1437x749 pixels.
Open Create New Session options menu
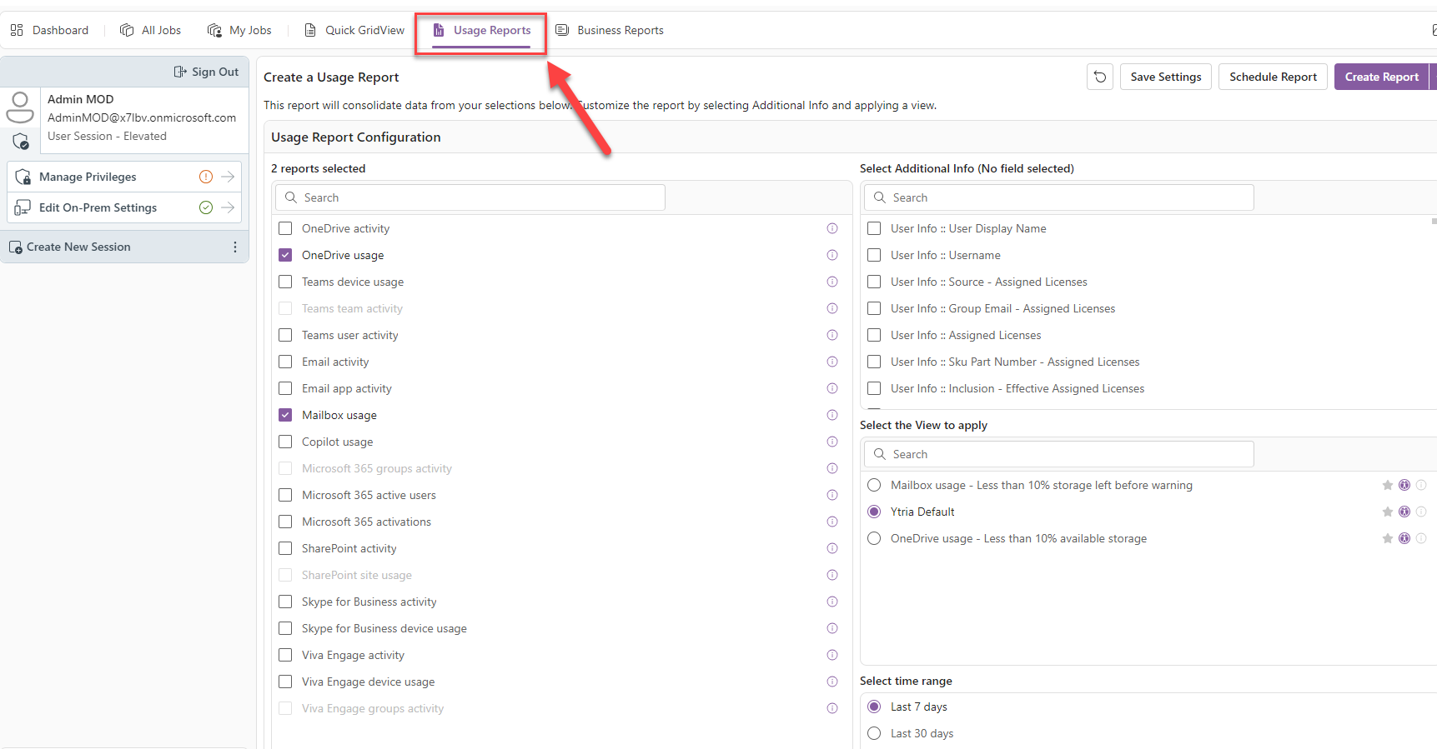point(235,247)
